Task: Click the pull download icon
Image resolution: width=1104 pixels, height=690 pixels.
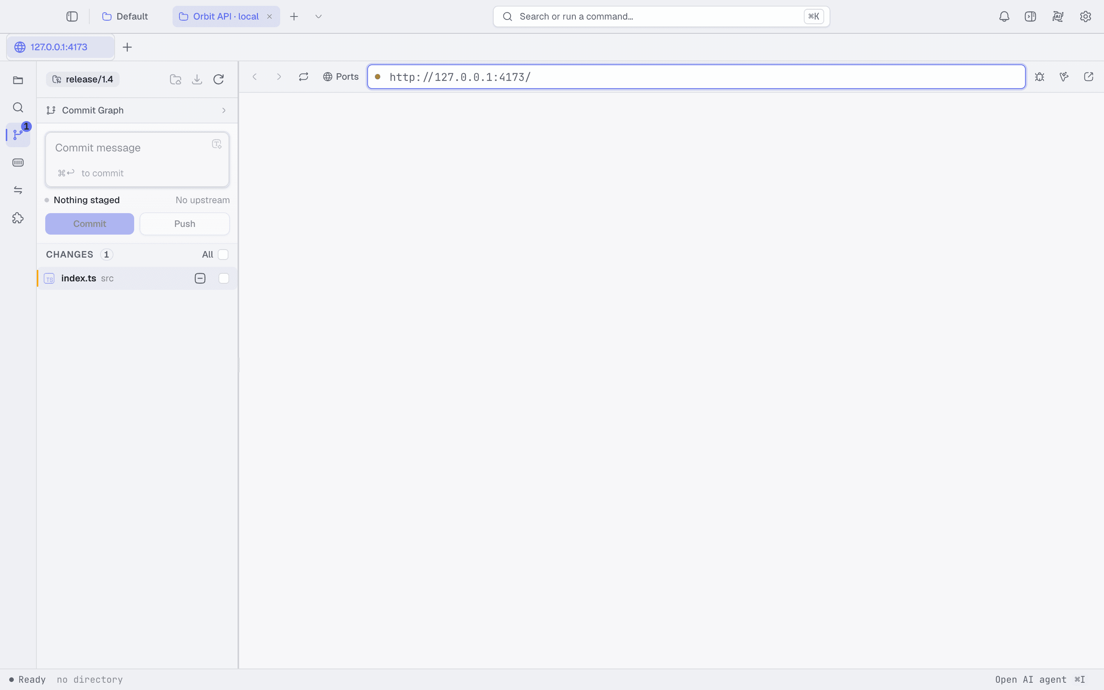Action: coord(197,79)
